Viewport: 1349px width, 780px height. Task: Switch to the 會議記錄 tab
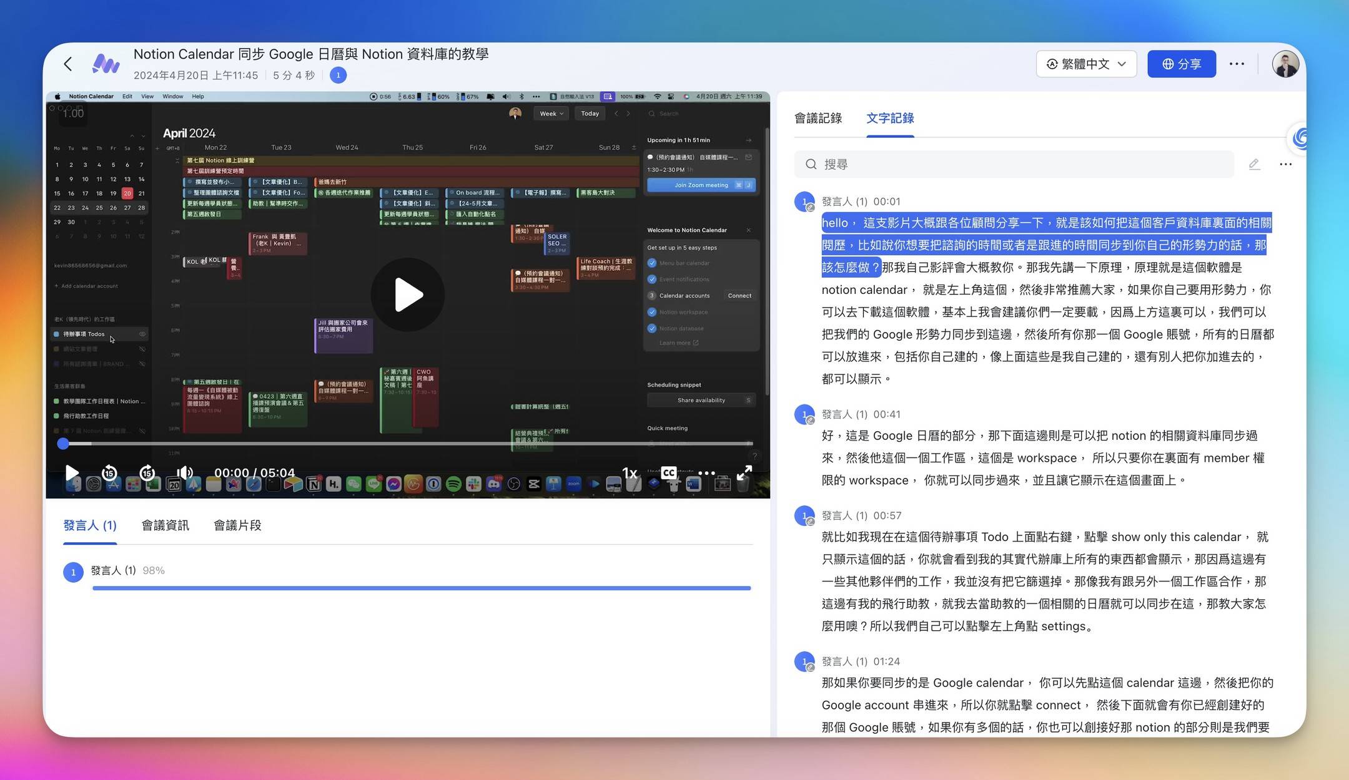(818, 118)
